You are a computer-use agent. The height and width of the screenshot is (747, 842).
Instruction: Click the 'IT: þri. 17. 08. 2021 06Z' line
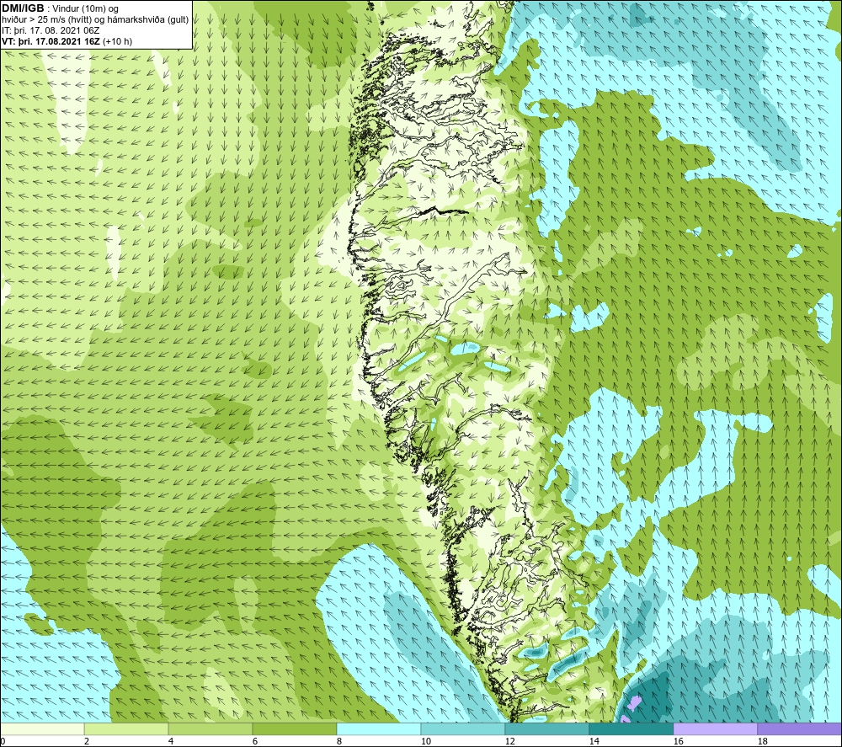click(x=51, y=30)
